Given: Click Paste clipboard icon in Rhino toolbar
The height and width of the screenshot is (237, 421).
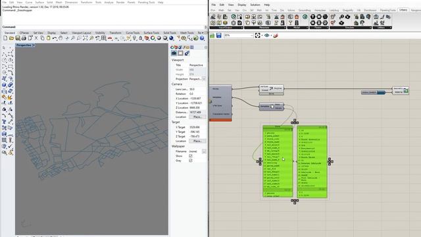Looking at the screenshot, I should 48,38.
